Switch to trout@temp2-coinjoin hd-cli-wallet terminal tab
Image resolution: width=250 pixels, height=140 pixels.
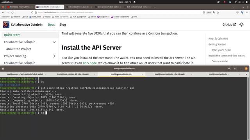coord(170,74)
